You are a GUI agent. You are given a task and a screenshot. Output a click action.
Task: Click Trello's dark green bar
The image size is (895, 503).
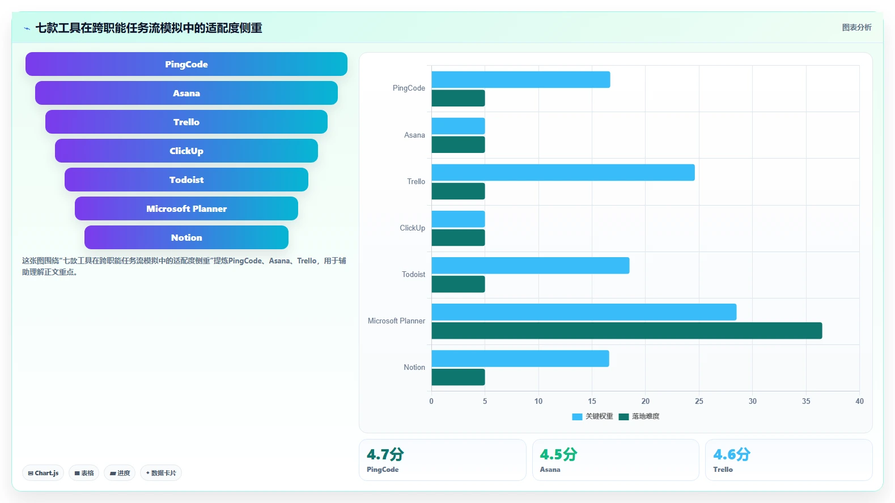pos(458,191)
